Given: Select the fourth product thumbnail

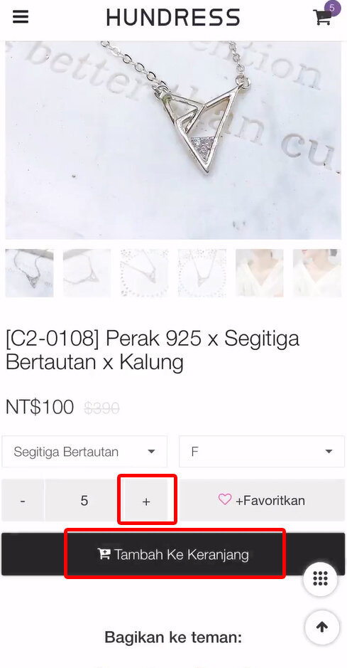Looking at the screenshot, I should 202,273.
